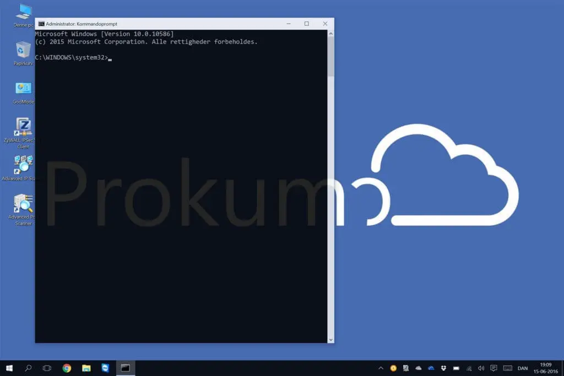Open the clock showing 15-06-2016
This screenshot has width=564, height=376.
[x=545, y=368]
